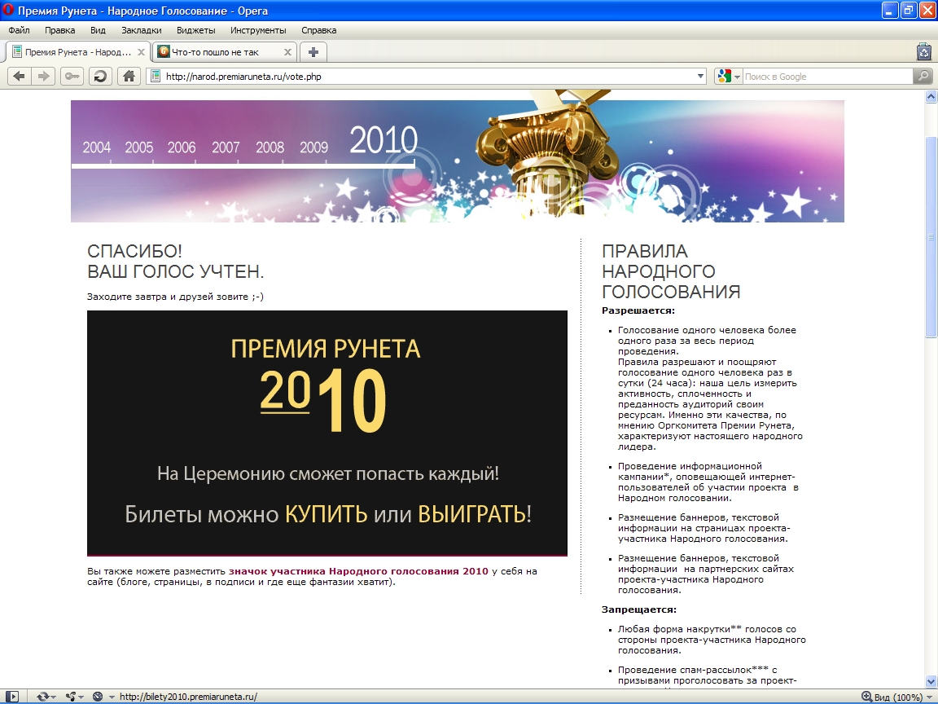938x704 pixels.
Task: Select year 2008 in header timeline
Action: click(270, 147)
